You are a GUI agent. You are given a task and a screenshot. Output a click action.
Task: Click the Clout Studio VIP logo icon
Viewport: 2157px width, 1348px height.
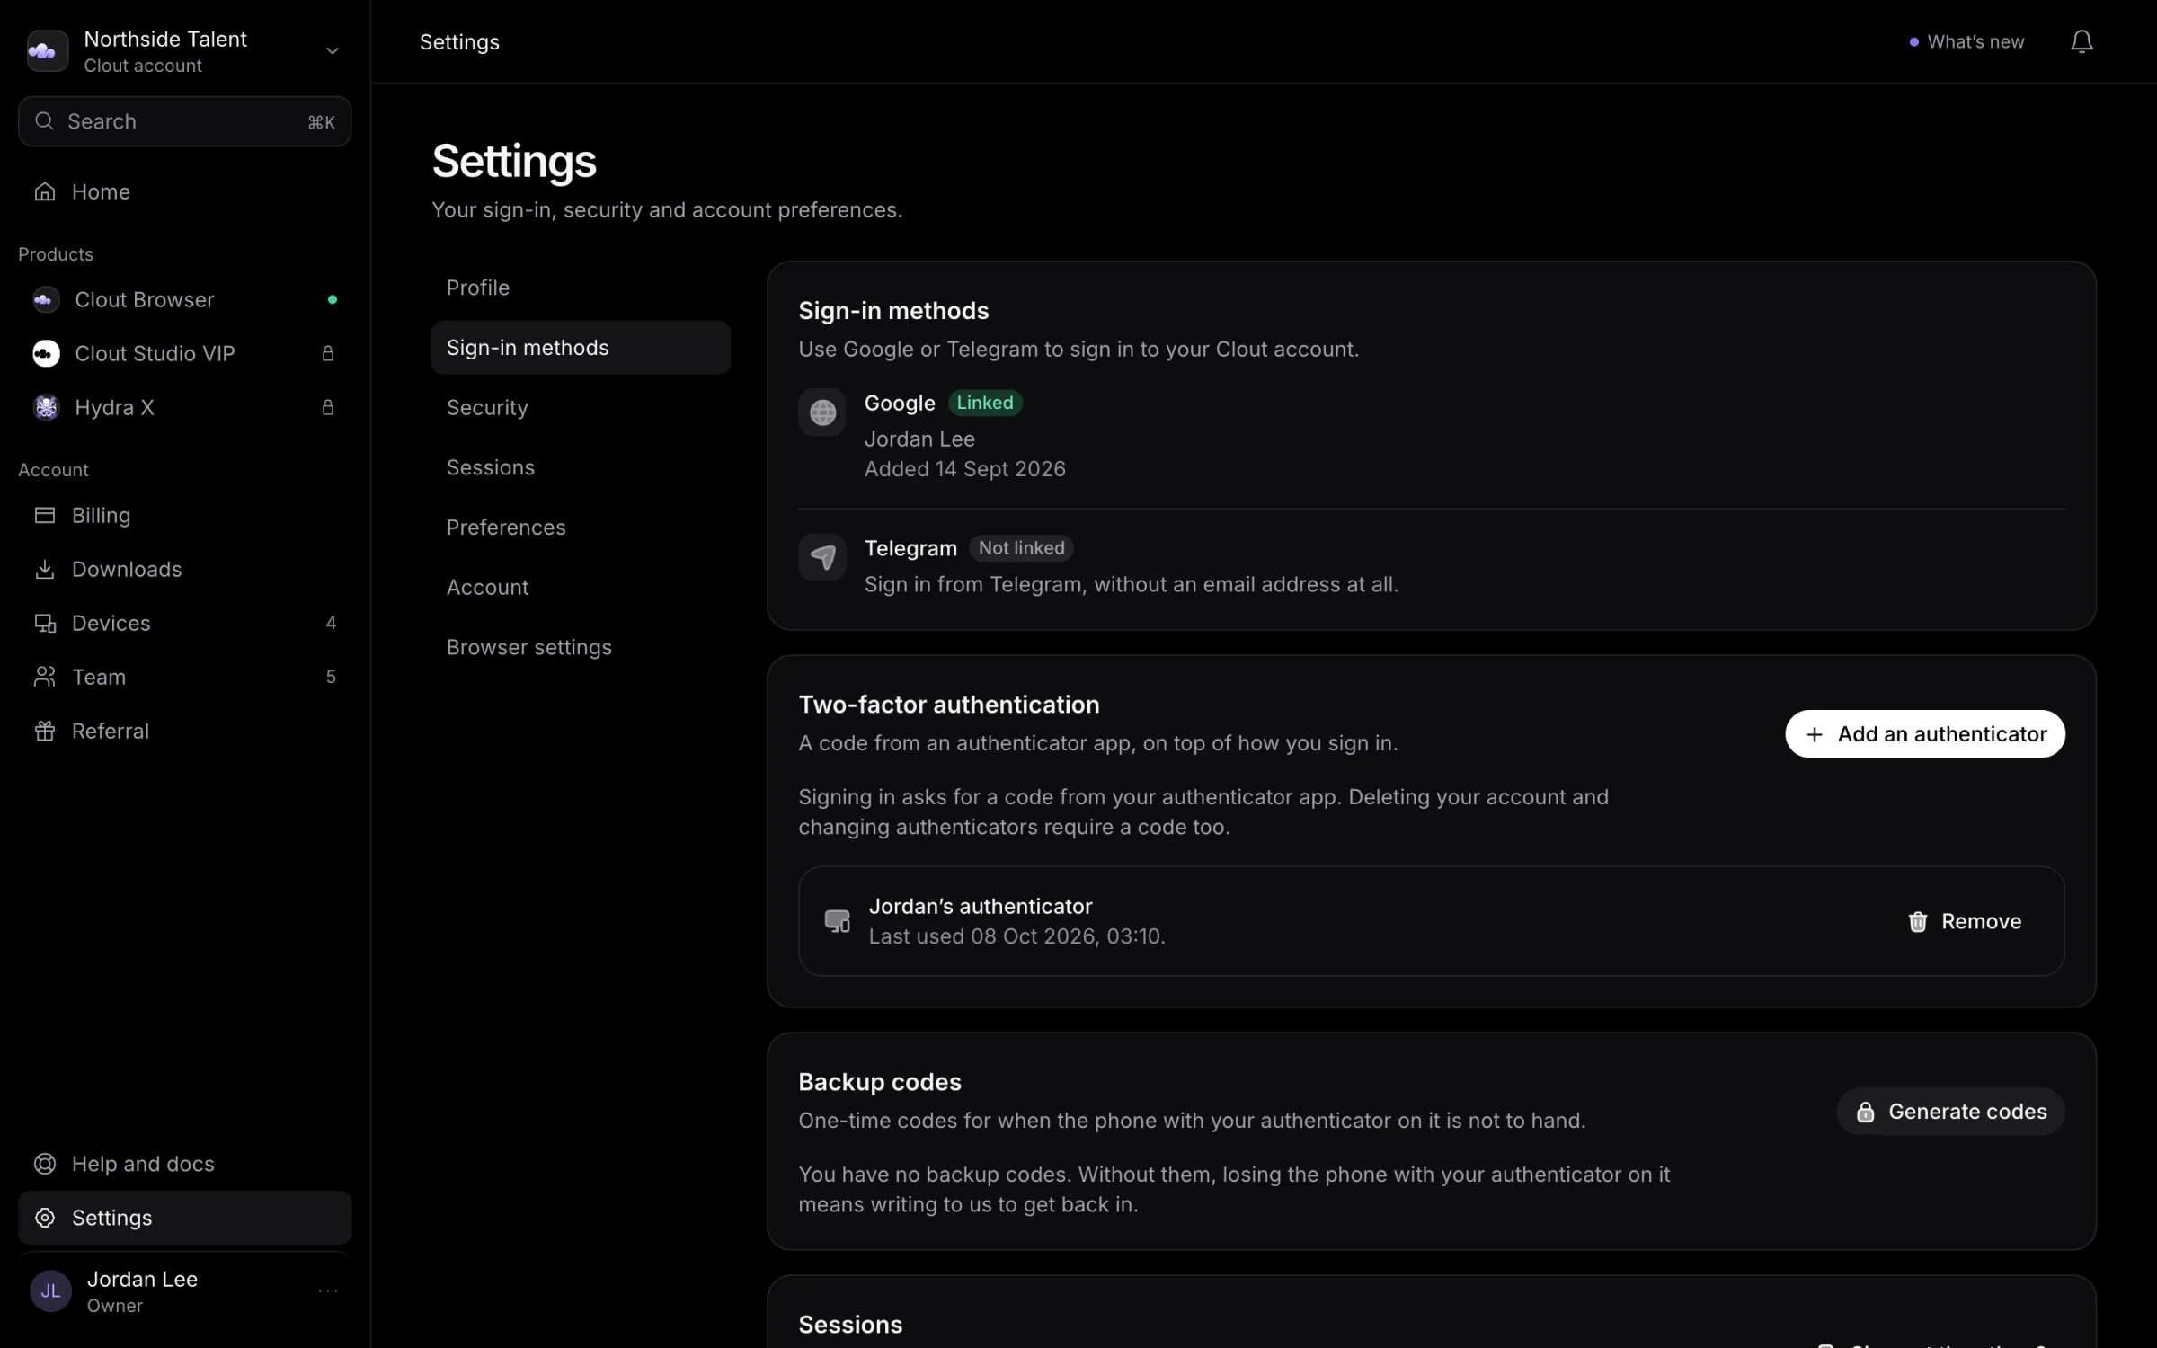point(46,353)
